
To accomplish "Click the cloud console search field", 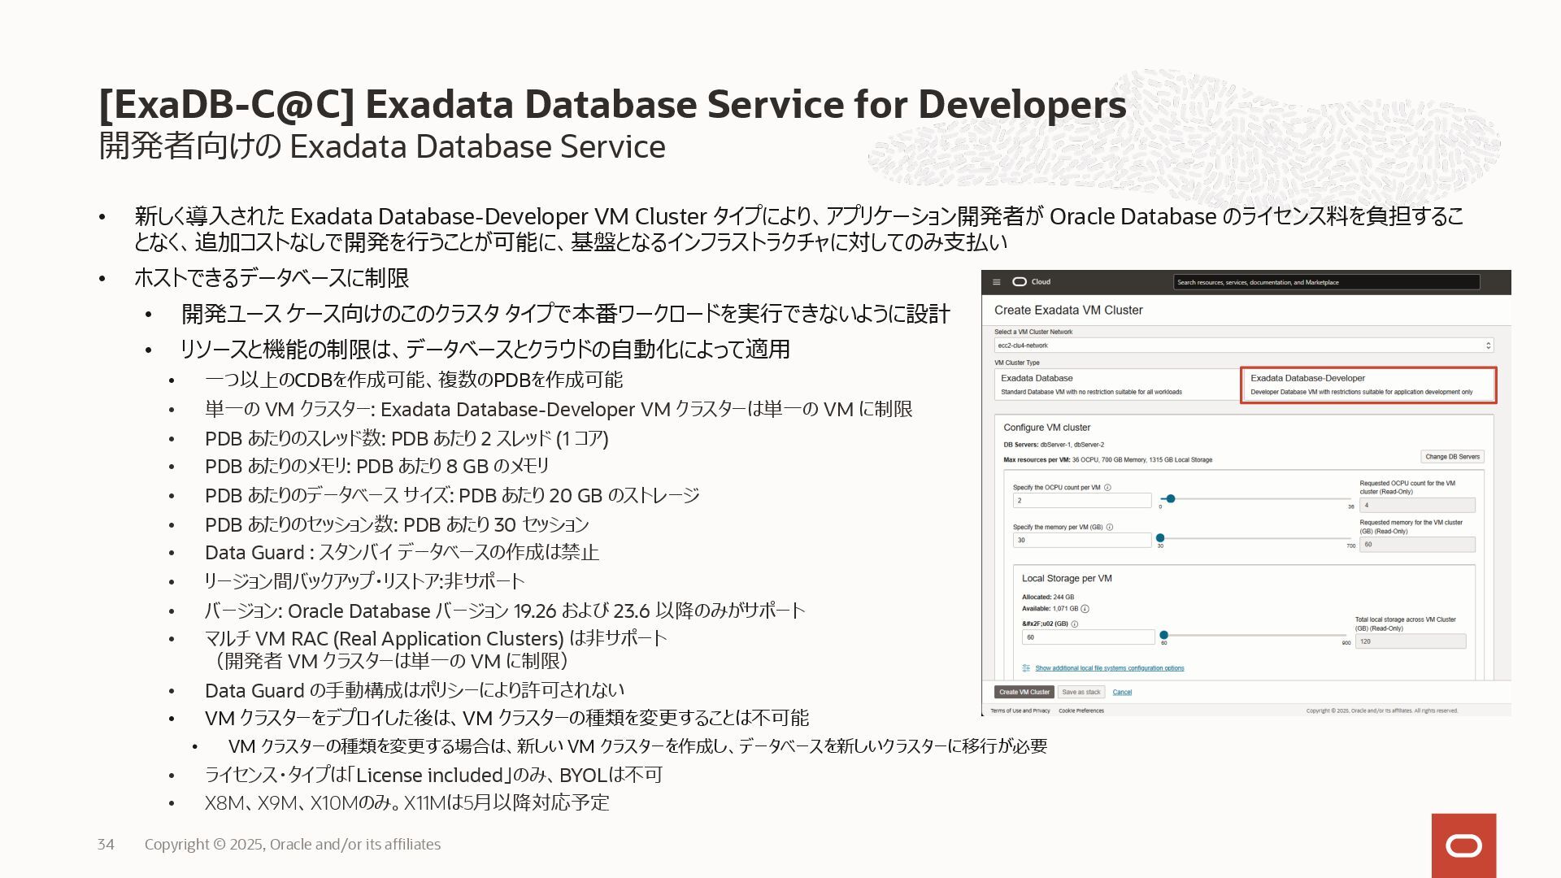I will click(x=1325, y=282).
